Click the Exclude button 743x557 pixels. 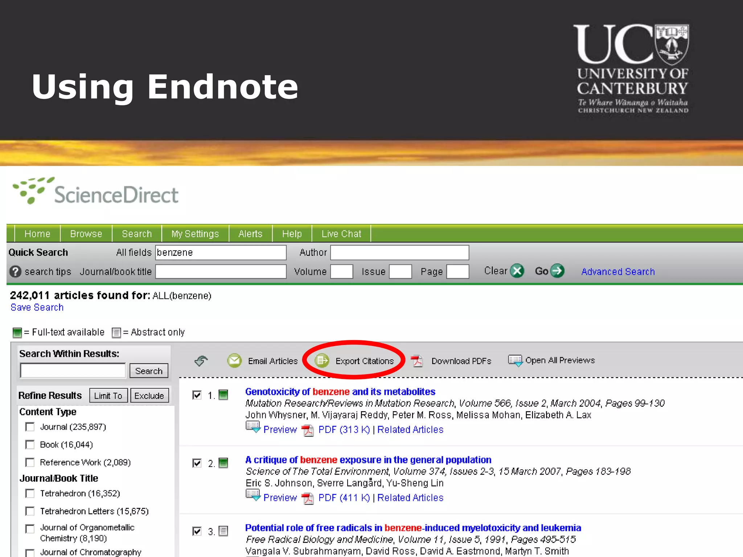149,396
